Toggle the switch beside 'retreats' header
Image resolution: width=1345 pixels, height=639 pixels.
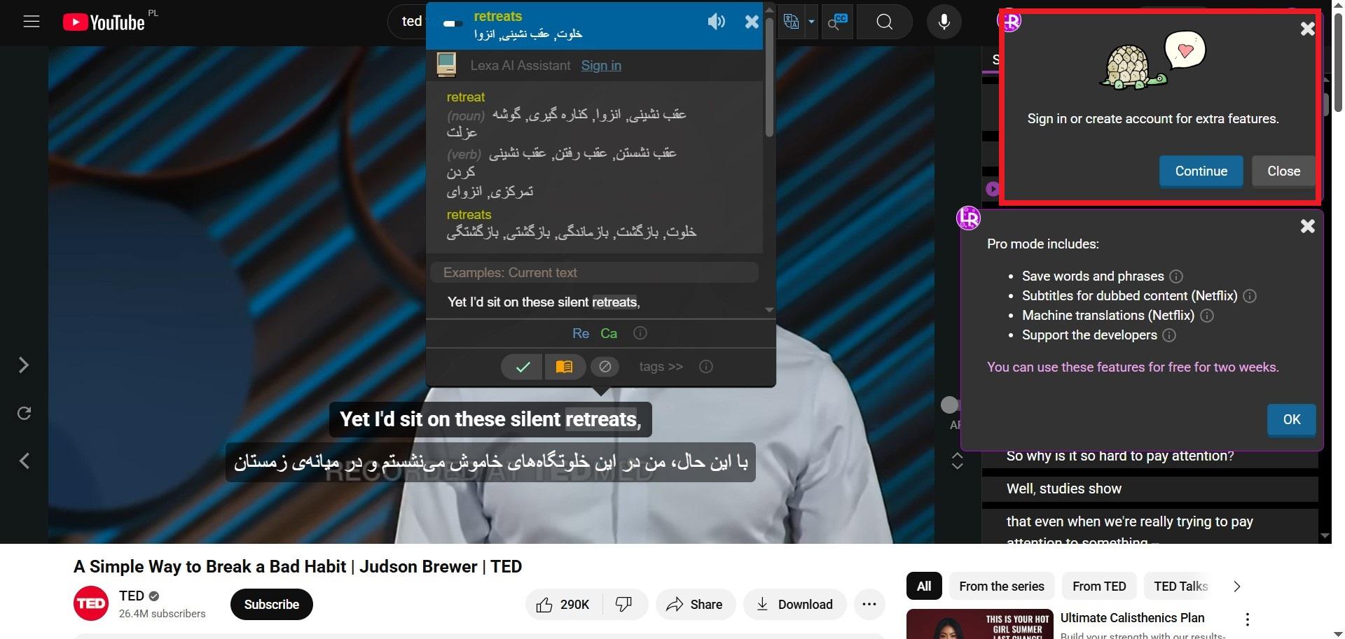[453, 24]
